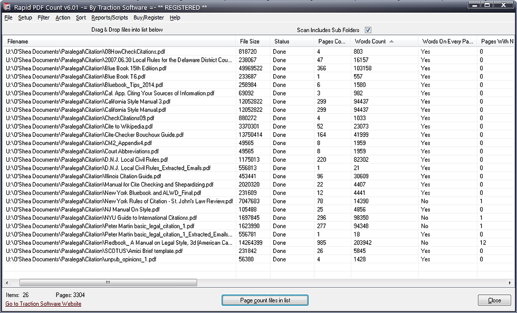The image size is (517, 313).
Task: Select the California Style Manual.pdf row
Action: tap(258, 110)
